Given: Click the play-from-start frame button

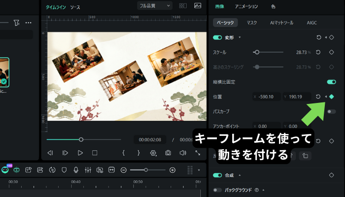Looking at the screenshot, I should 66,153.
